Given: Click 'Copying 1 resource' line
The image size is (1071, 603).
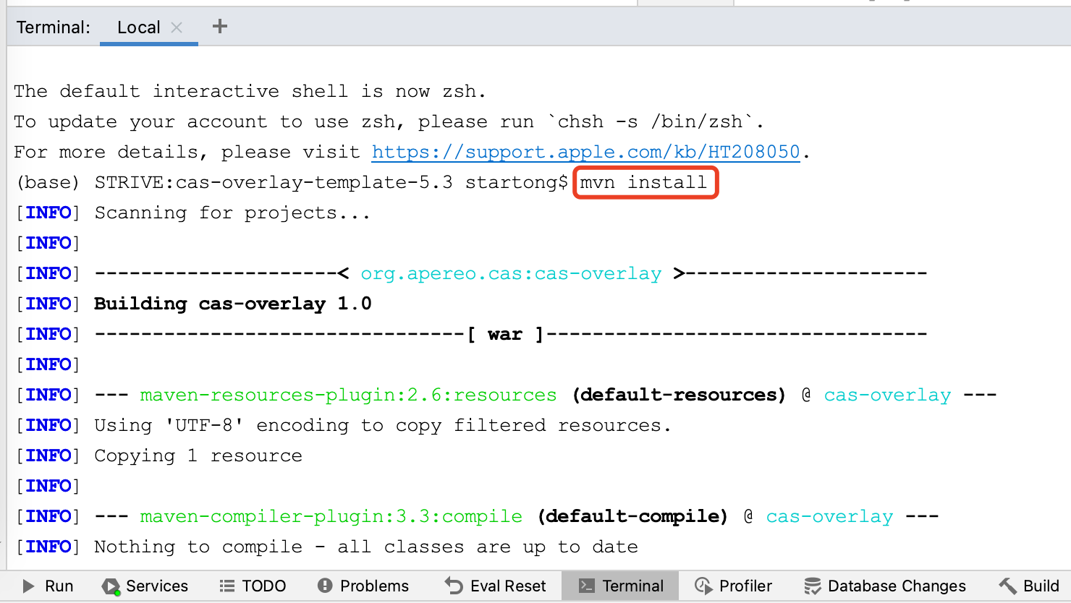Looking at the screenshot, I should coord(198,456).
